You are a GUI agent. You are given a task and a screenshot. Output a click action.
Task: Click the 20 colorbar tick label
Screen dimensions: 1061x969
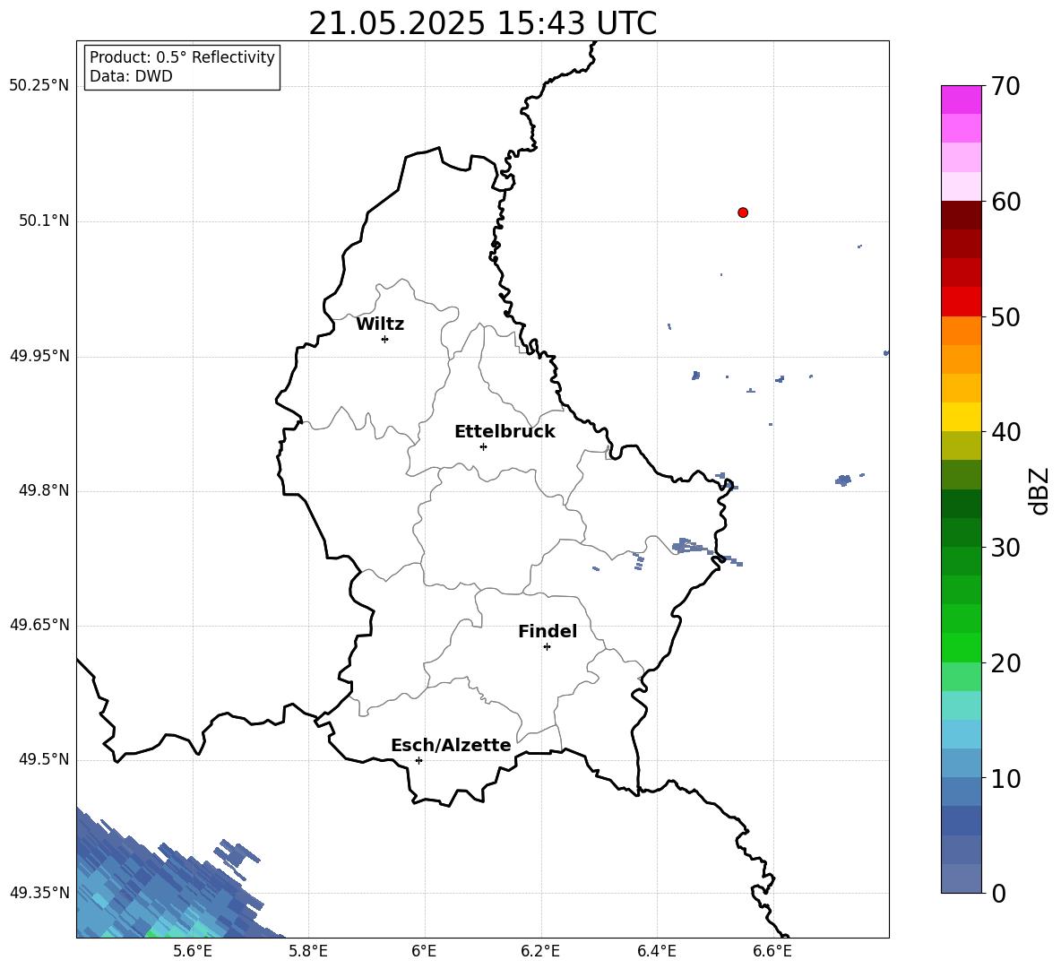pyautogui.click(x=1005, y=663)
